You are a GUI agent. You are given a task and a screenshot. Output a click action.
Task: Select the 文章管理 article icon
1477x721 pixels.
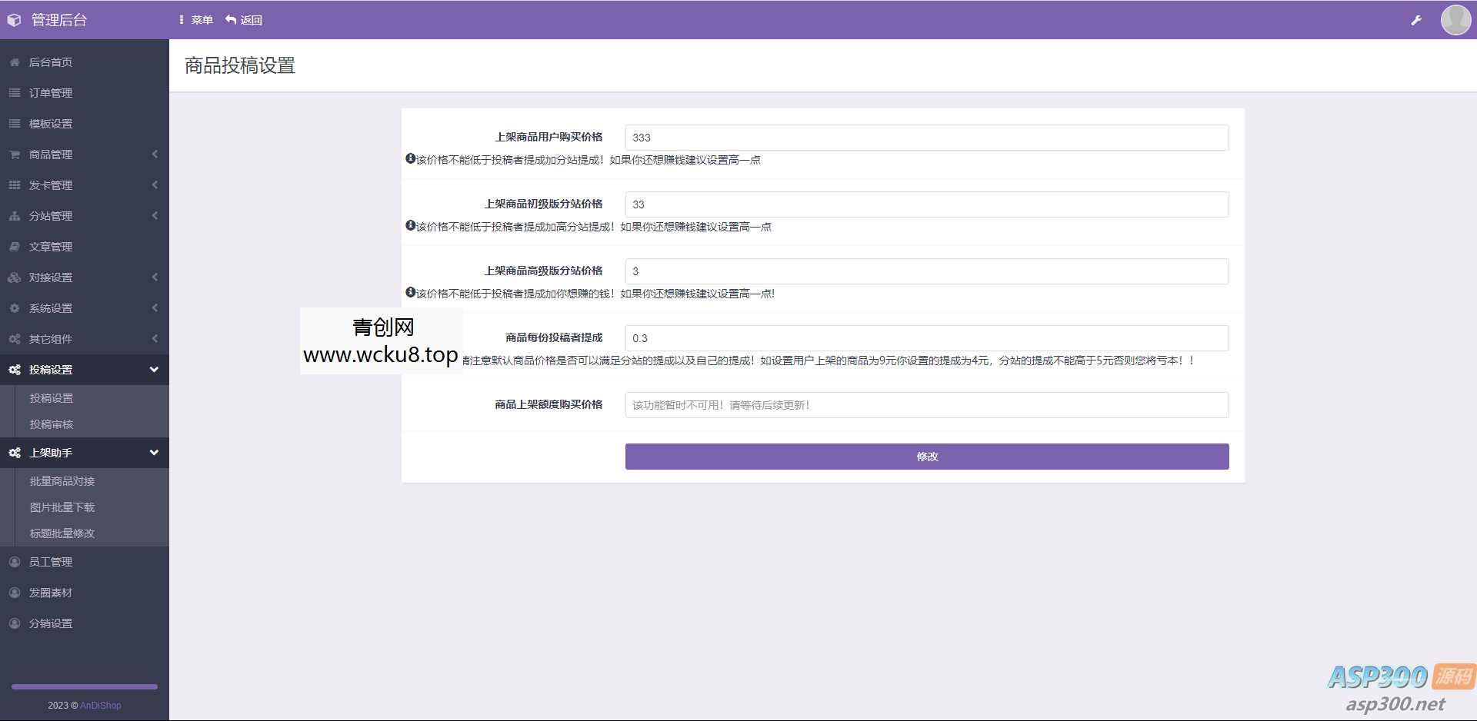[13, 247]
